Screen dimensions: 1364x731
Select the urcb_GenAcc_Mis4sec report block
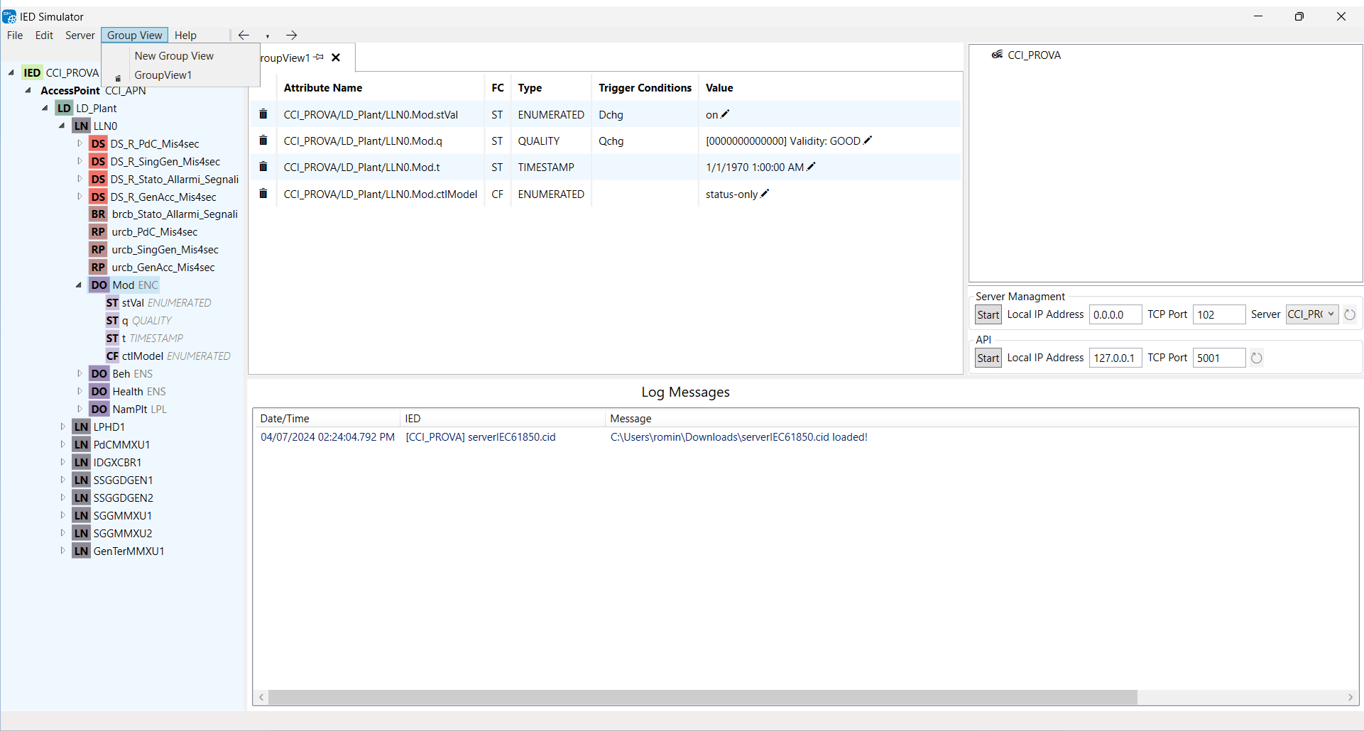click(153, 267)
